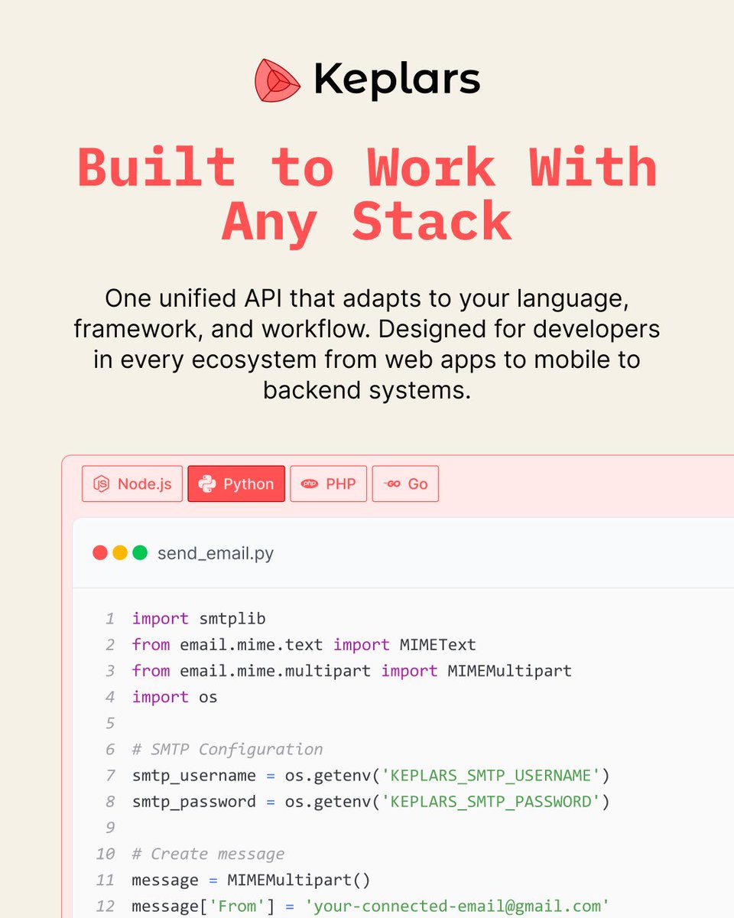Screen dimensions: 734x918
Task: Click the Keplars brand name text
Action: pyautogui.click(x=397, y=80)
